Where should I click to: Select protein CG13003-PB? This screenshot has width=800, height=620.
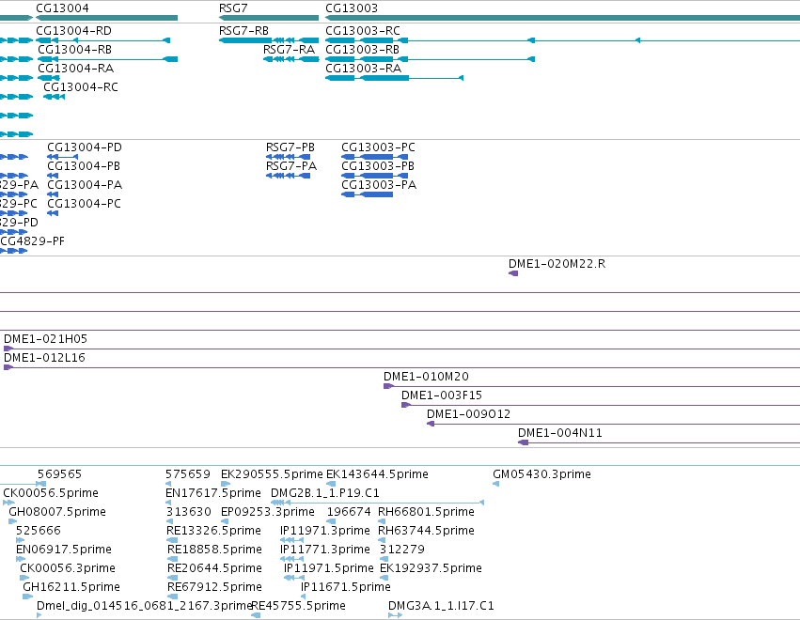(378, 166)
